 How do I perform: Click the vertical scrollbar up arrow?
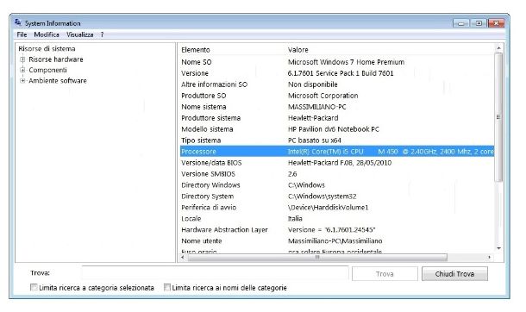[498, 48]
